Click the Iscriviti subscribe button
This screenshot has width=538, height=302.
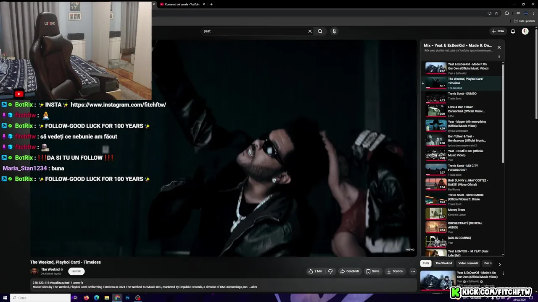pyautogui.click(x=76, y=271)
